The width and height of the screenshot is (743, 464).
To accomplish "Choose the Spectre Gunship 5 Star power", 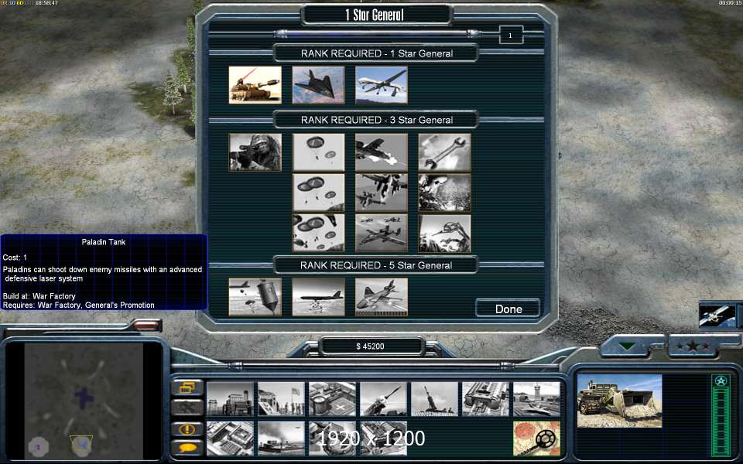I will 381,297.
